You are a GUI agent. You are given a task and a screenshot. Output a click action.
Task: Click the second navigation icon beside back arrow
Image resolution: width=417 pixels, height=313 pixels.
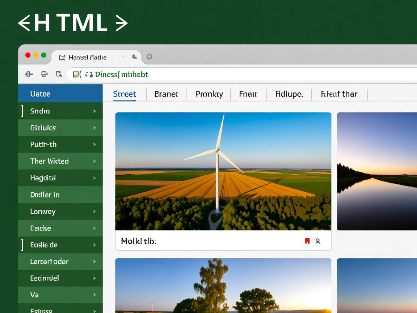click(44, 74)
